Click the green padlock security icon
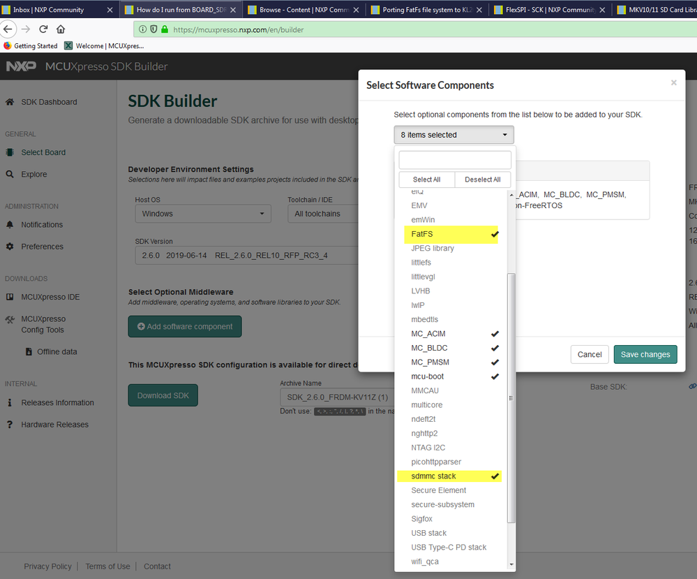The image size is (697, 579). point(165,29)
